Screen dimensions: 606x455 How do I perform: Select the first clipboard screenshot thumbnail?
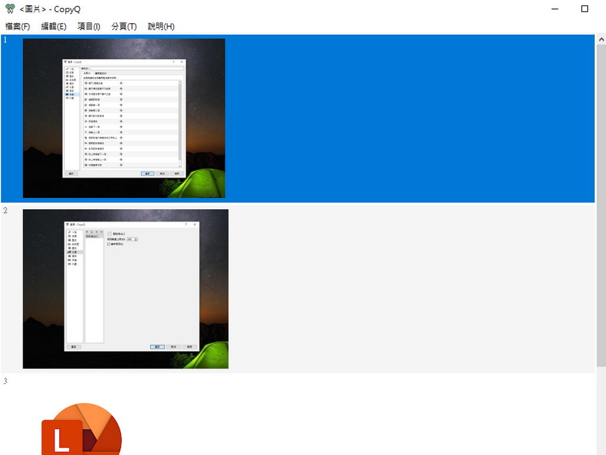[x=124, y=118]
